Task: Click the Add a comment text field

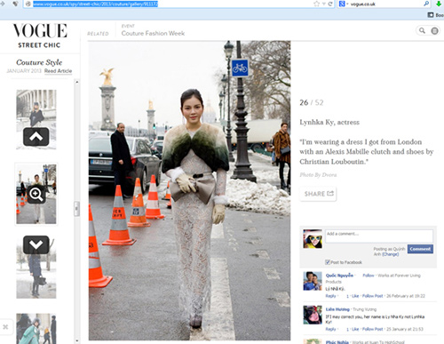Action: tap(379, 236)
